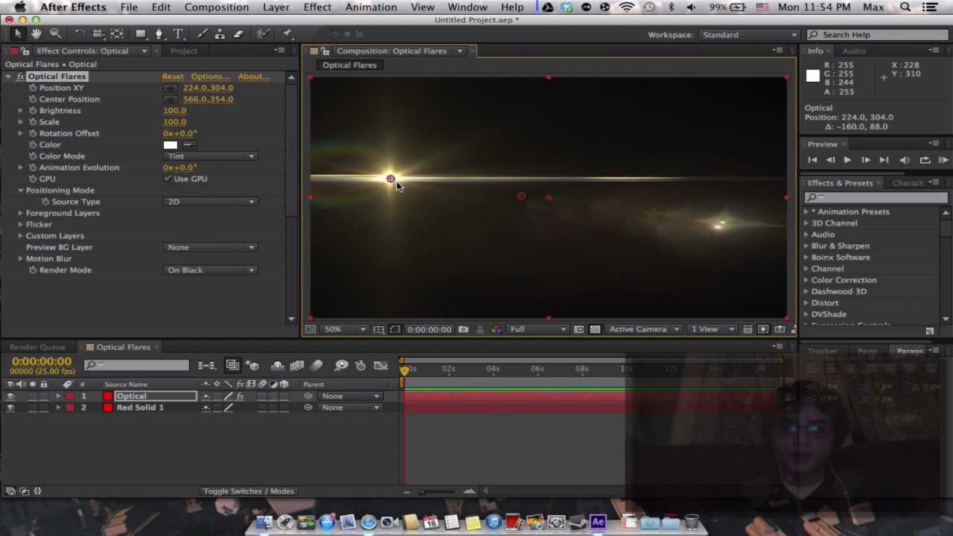Hide the Red Solid 1 layer
The width and height of the screenshot is (953, 536).
(10, 407)
